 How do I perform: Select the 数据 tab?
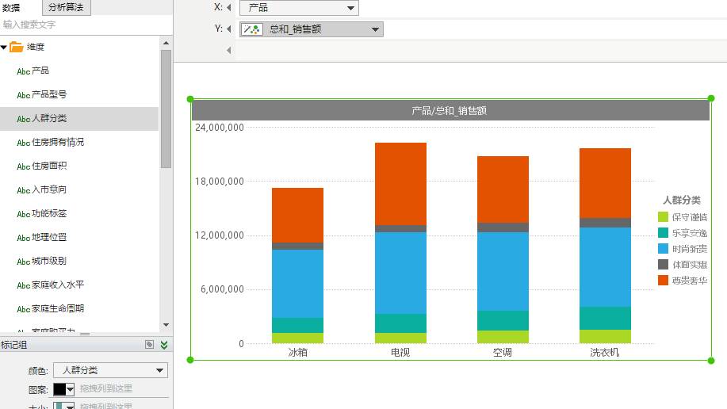pyautogui.click(x=12, y=8)
